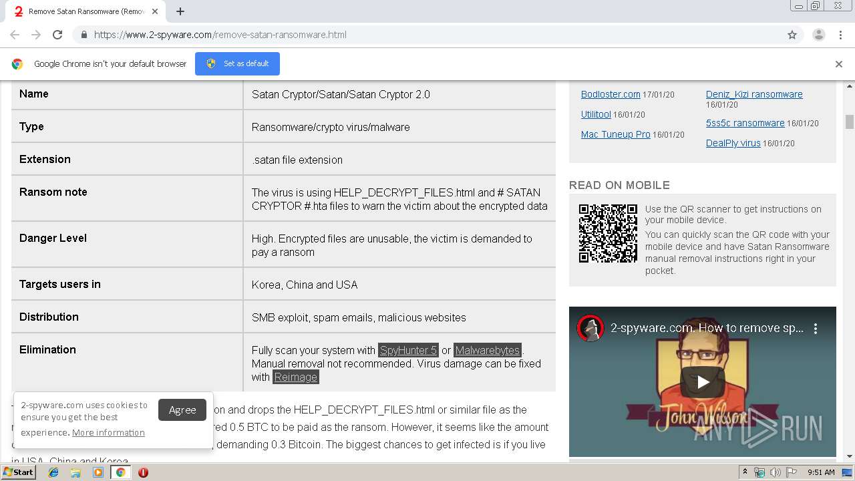Click the volume speaker tray icon
The image size is (855, 481).
click(775, 472)
